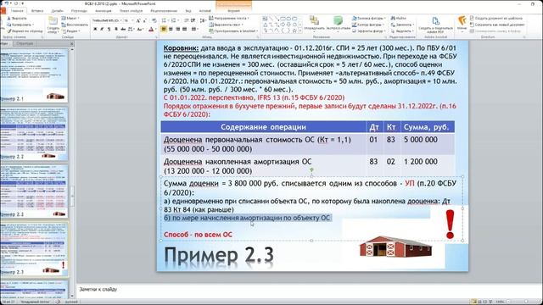Open the font name combo box
Image resolution: width=543 pixels, height=305 pixels.
click(107, 20)
